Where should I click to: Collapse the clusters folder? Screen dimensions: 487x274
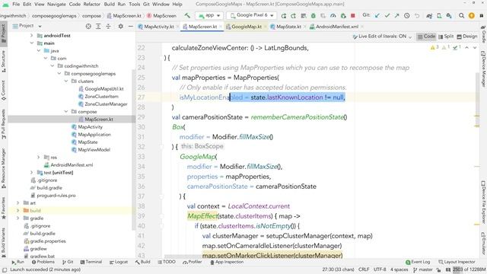coord(66,81)
